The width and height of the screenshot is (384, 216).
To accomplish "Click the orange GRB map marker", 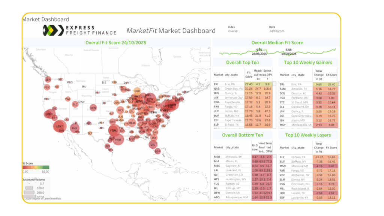I will pyautogui.click(x=137, y=91).
